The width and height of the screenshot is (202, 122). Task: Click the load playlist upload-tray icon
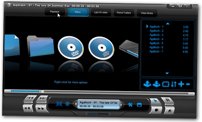coord(147,84)
